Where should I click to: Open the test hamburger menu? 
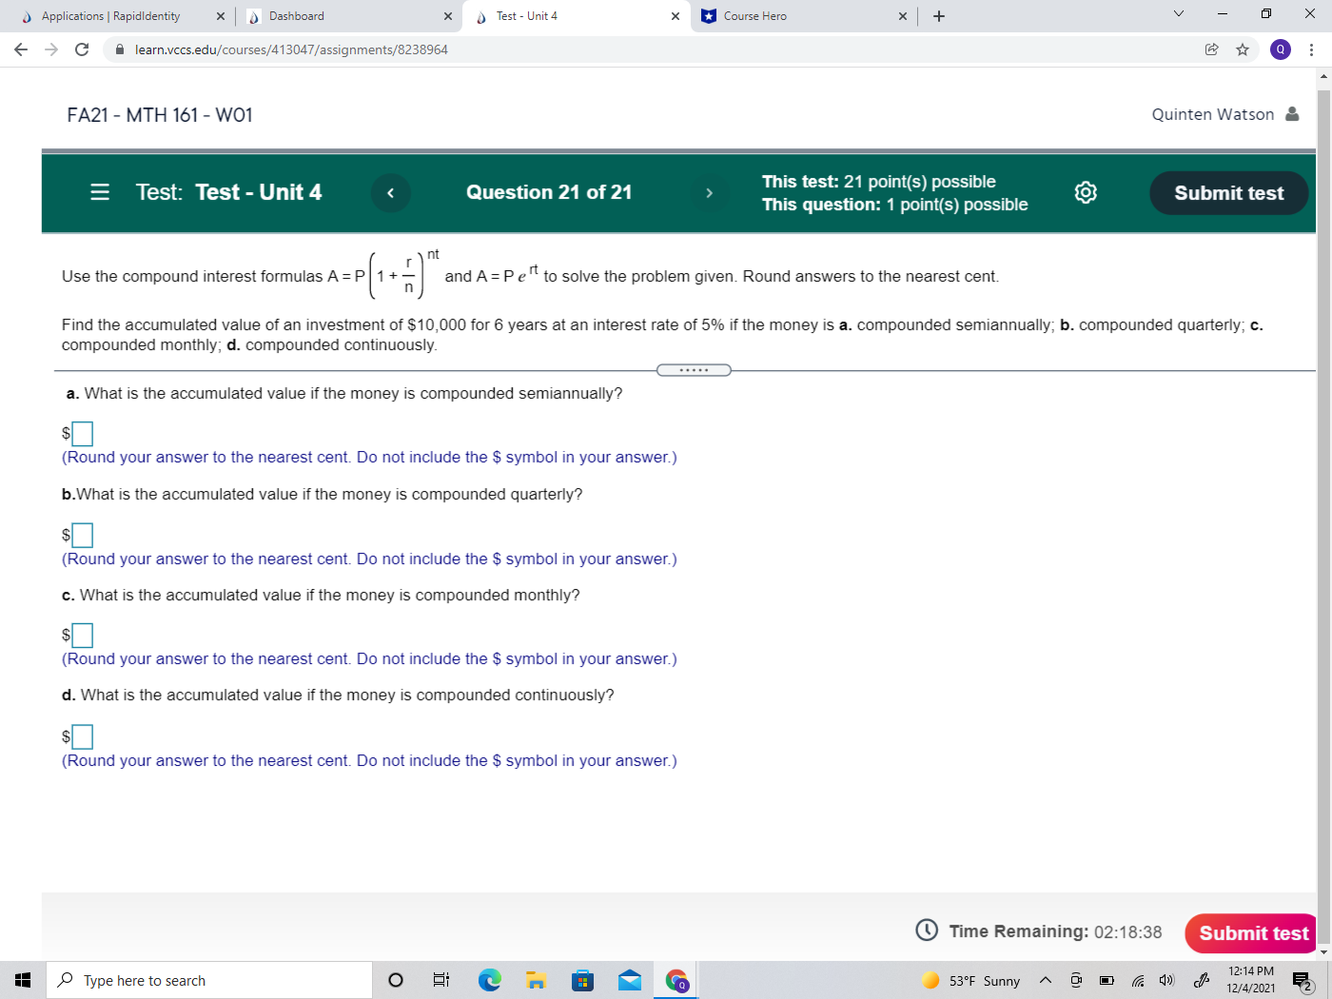click(x=99, y=192)
